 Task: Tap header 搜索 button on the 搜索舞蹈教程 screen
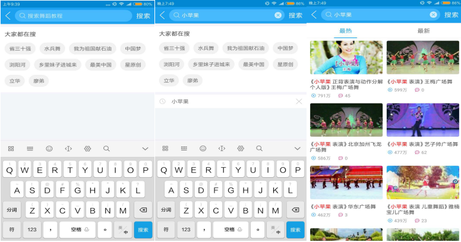click(x=143, y=16)
